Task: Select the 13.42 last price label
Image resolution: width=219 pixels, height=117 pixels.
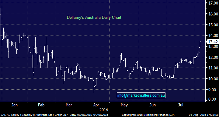Action: click(213, 42)
